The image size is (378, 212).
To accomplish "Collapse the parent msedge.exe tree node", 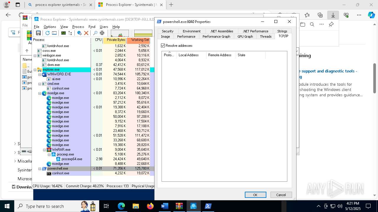I will (x=40, y=93).
